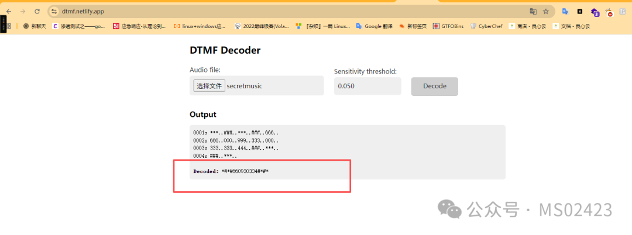632x235 pixels.
Task: Click the Output heading
Action: pyautogui.click(x=202, y=114)
